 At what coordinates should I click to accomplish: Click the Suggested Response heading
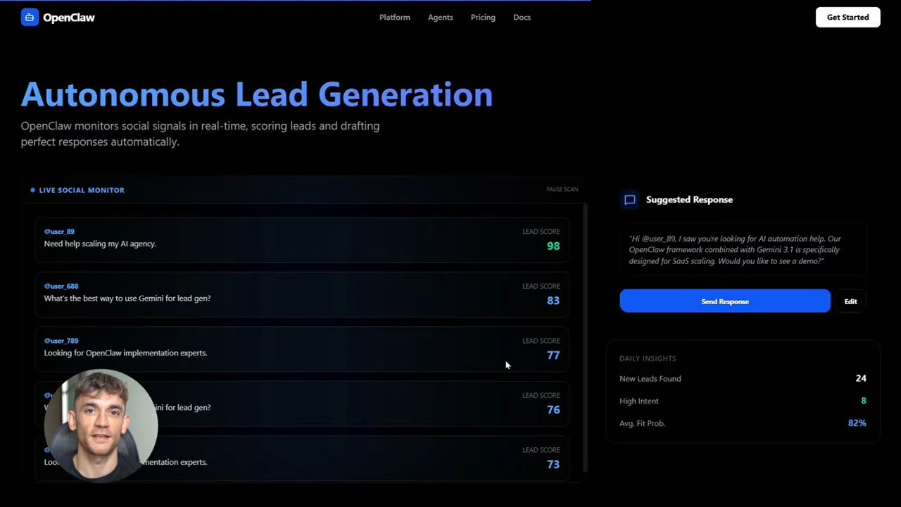689,200
